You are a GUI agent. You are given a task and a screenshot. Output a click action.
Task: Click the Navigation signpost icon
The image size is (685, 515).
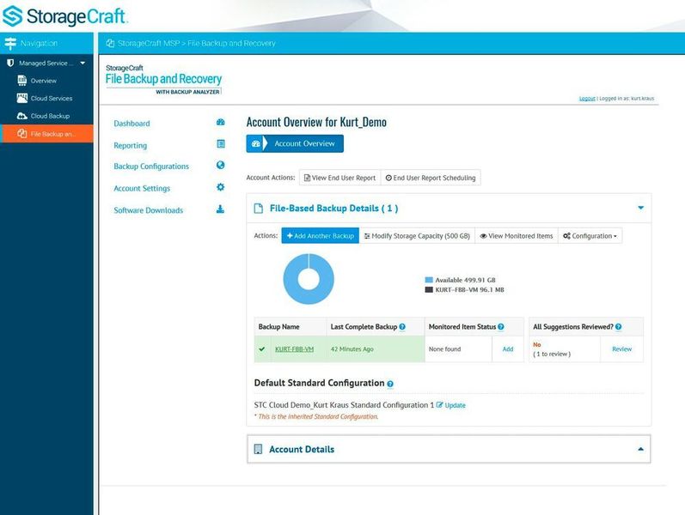(10, 43)
